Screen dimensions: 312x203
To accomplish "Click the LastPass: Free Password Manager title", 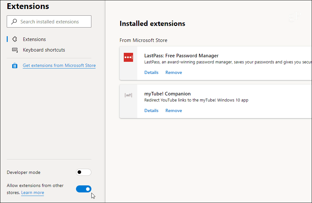I will 181,56.
